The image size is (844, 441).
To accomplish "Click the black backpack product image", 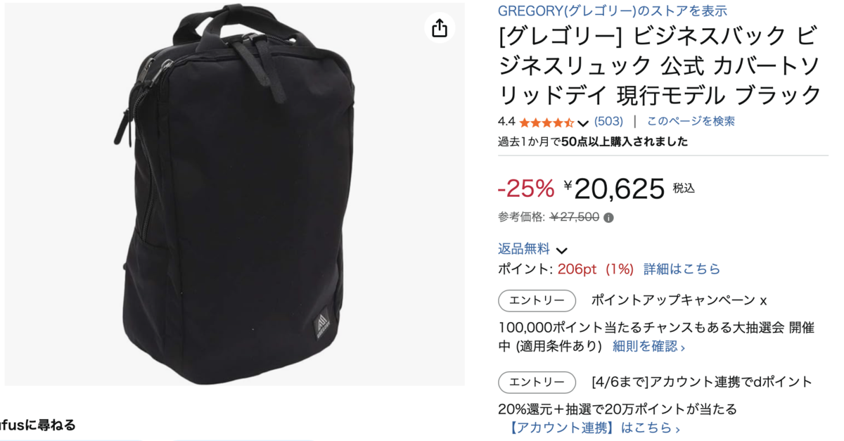I will 234,195.
